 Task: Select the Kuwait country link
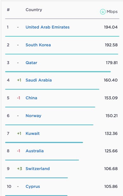pyautogui.click(x=33, y=133)
